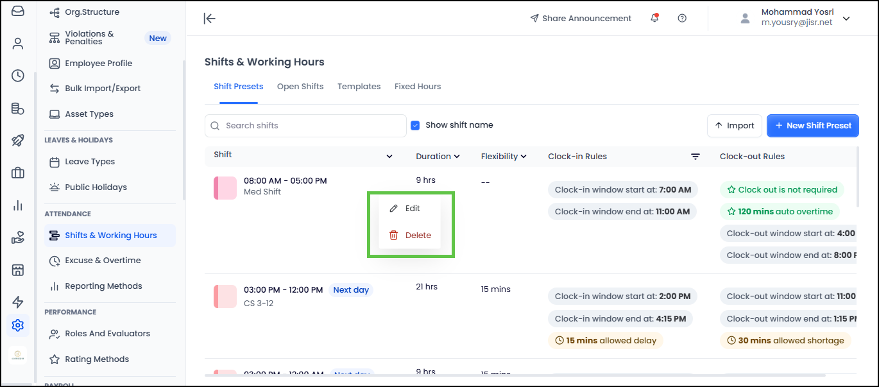Open settings gear in left rail
Image resolution: width=879 pixels, height=387 pixels.
18,325
